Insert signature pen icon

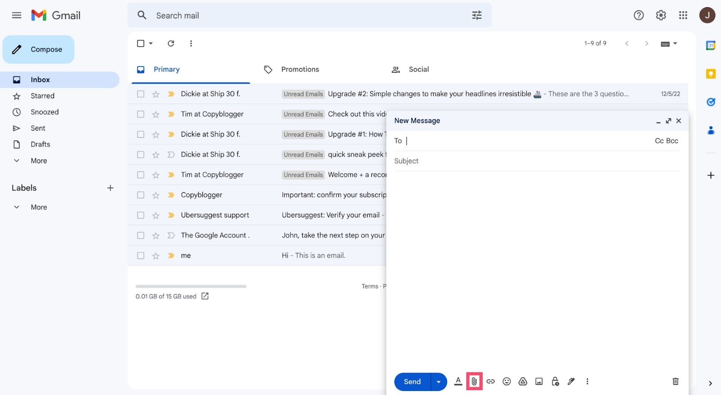click(x=571, y=381)
